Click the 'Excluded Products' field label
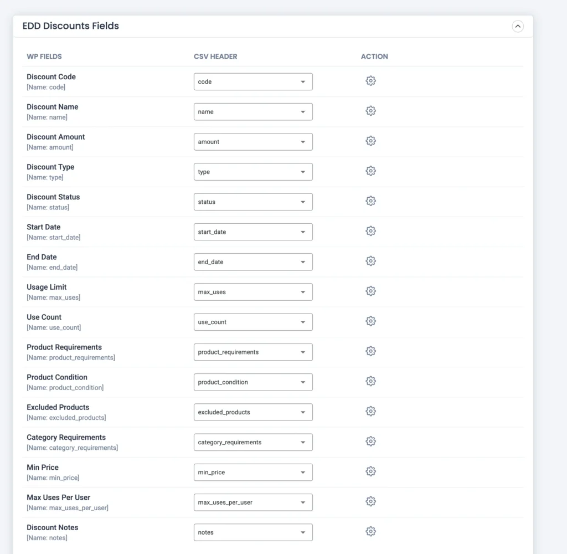567x554 pixels. tap(58, 407)
